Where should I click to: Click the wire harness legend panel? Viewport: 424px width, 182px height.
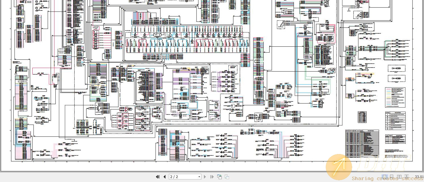(395, 97)
